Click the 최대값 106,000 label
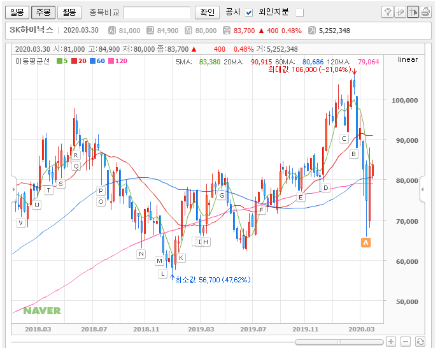This screenshot has height=348, width=440. 309,69
